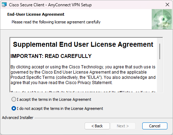Click the "IMPORTANT: READ CAREFULLY" heading

coord(51,56)
